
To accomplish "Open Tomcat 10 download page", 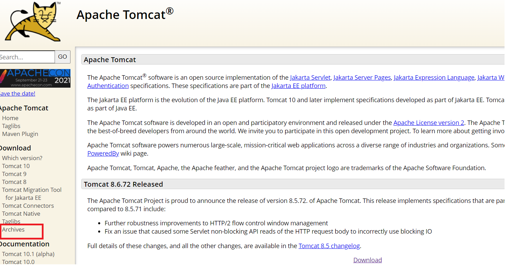I will (16, 166).
